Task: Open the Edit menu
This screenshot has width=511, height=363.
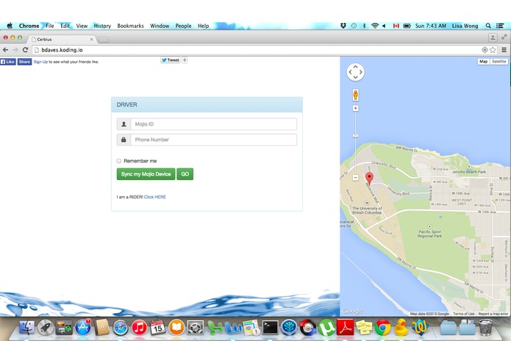Action: [65, 26]
